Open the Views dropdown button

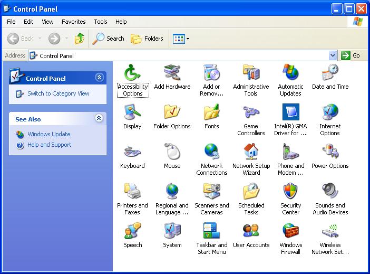click(181, 39)
